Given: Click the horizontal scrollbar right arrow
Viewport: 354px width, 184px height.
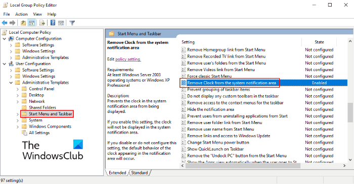Looking at the screenshot, I should click(344, 165).
